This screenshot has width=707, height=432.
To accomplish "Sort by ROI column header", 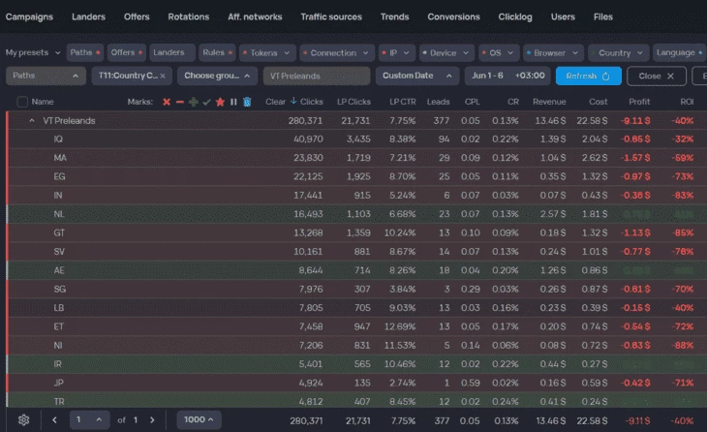I will point(687,102).
